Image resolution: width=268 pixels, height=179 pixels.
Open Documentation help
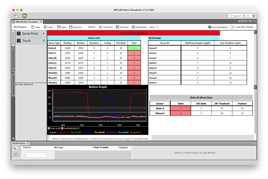[x=218, y=27]
